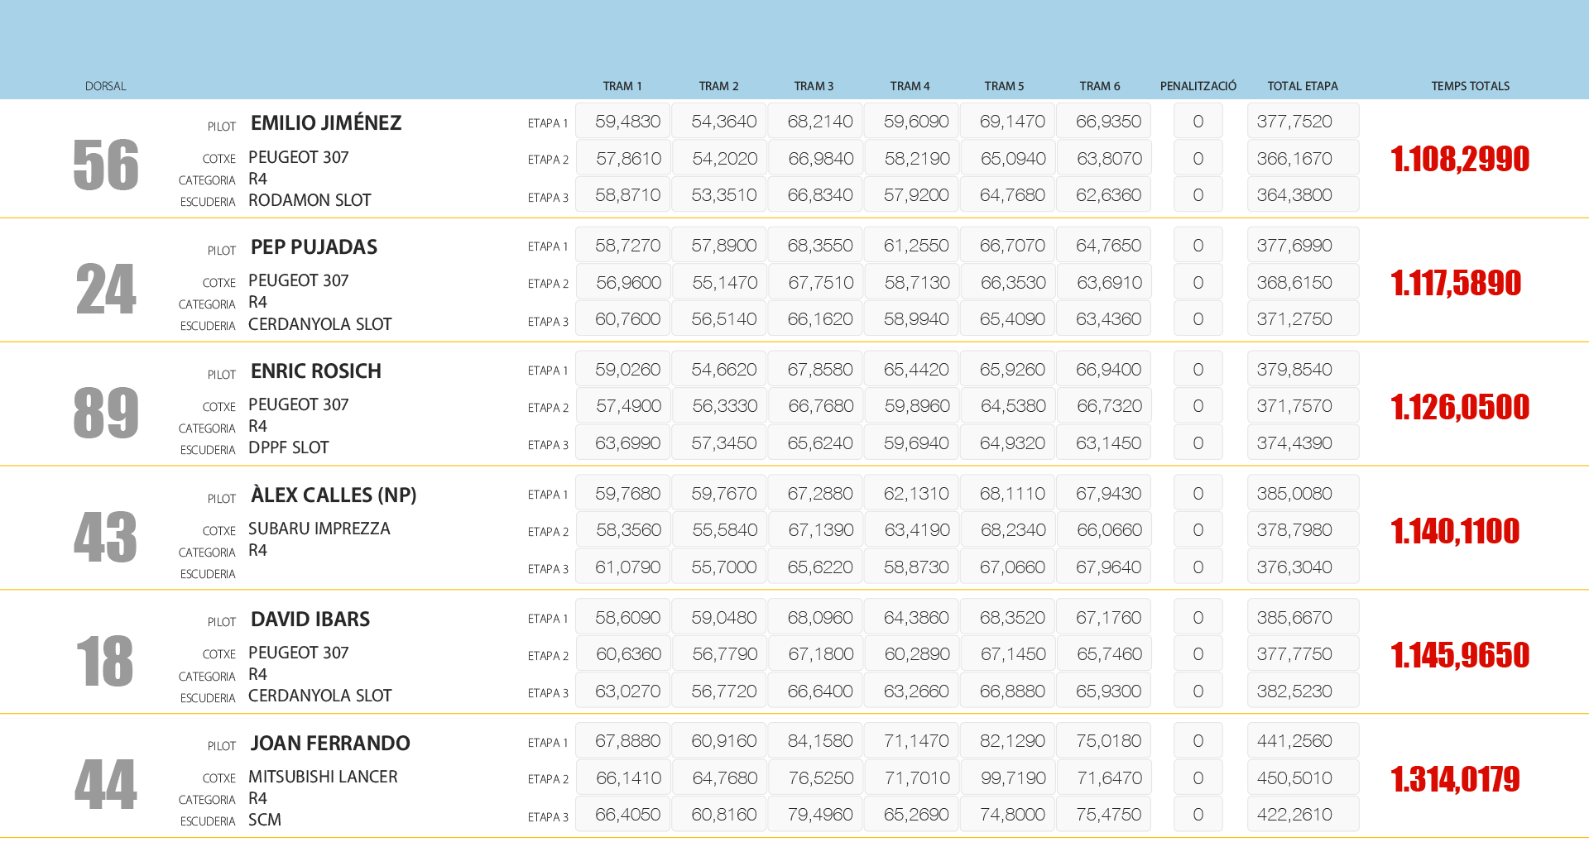Select pilot name JOAN FERRANDO

(330, 744)
